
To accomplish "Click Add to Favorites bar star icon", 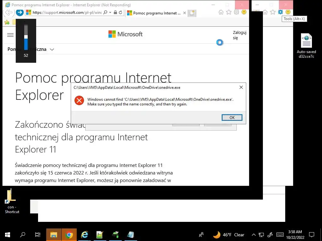I will pos(7,22).
